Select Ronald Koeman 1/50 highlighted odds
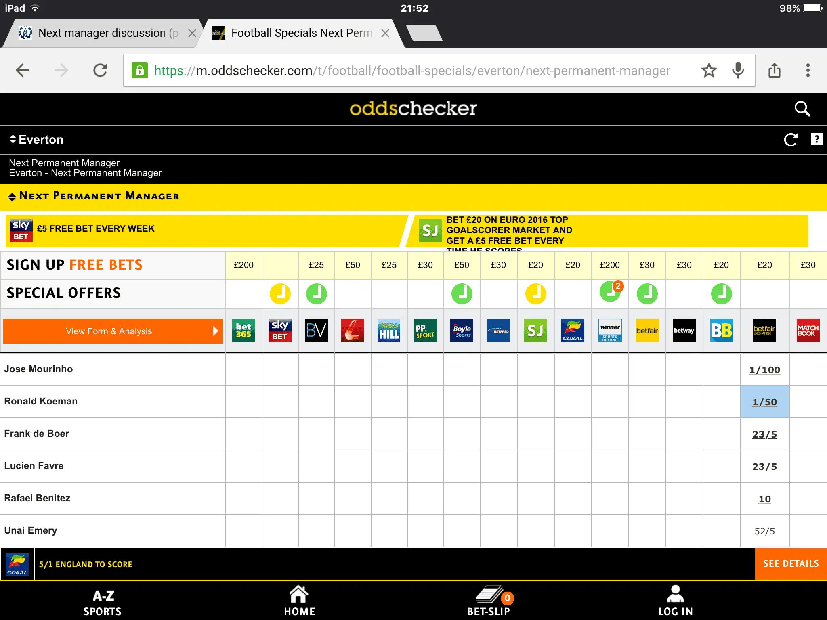Image resolution: width=827 pixels, height=620 pixels. [764, 402]
